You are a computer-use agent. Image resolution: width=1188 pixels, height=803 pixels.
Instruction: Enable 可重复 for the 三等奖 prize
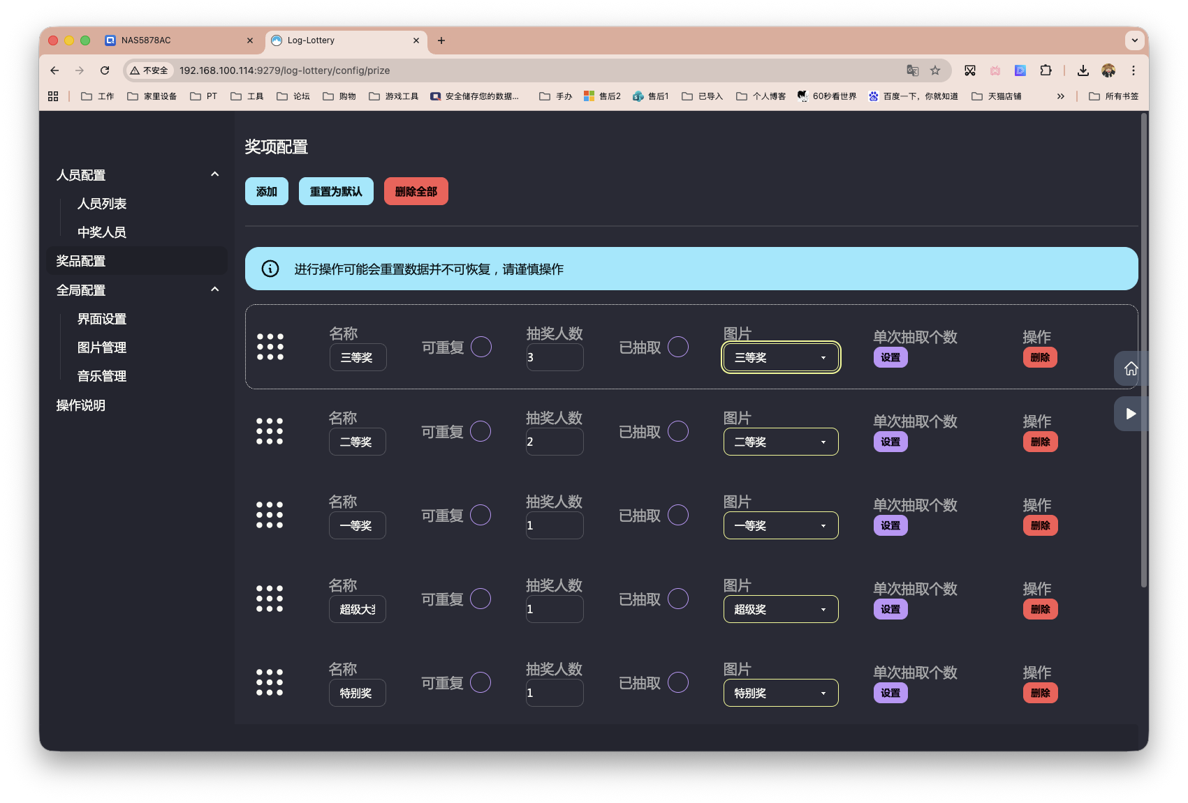point(481,347)
